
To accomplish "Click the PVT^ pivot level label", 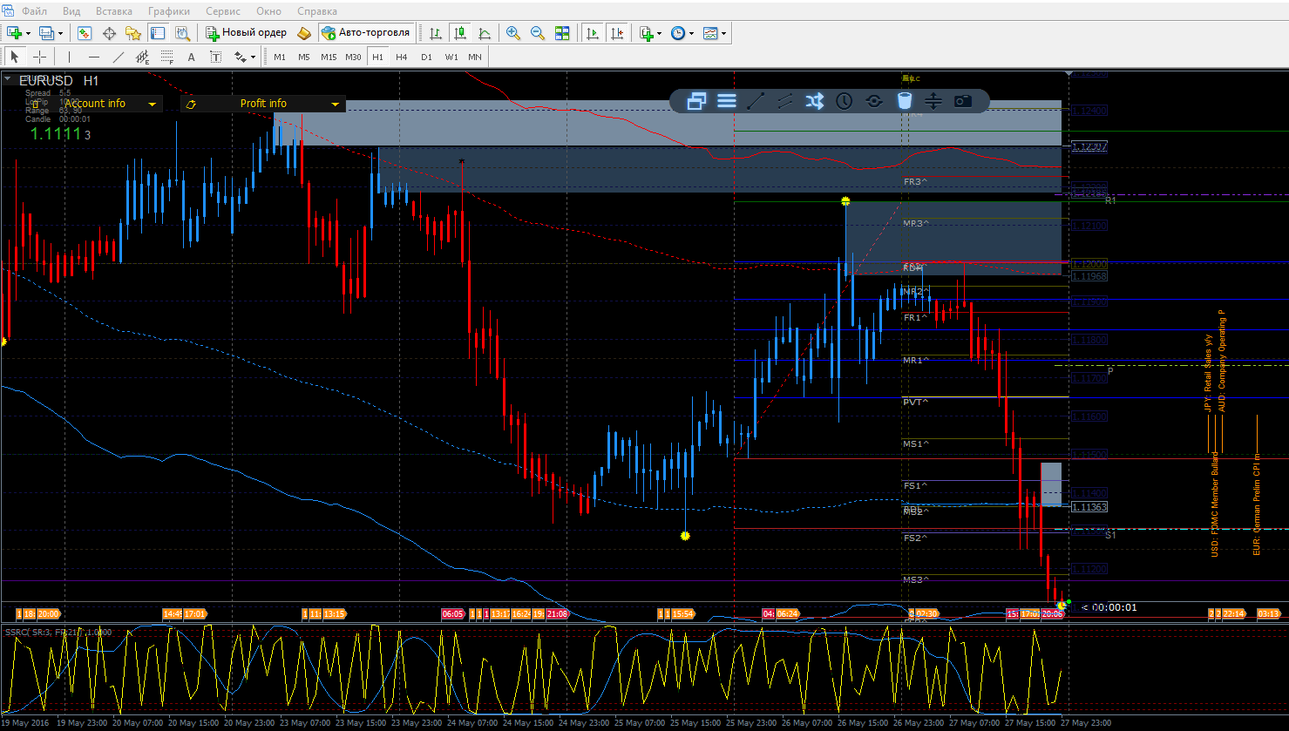I will click(915, 403).
